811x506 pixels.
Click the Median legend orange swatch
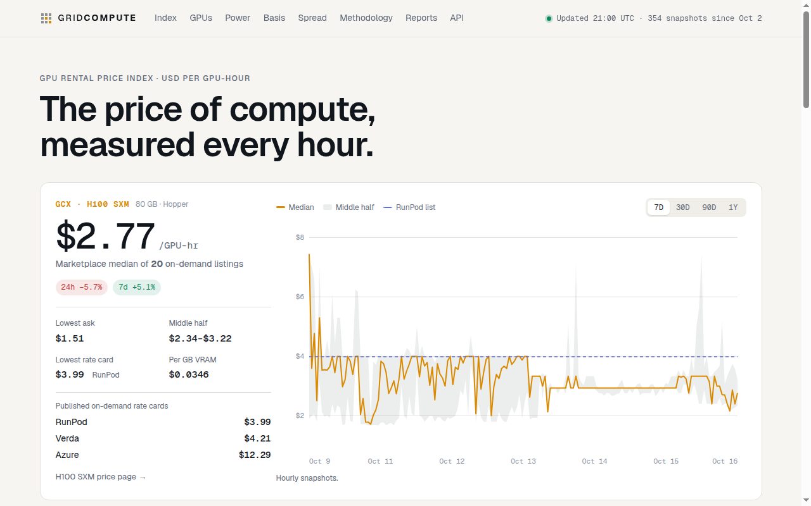tap(281, 207)
